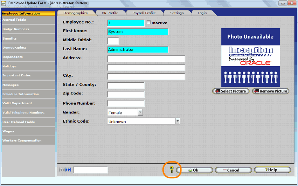Viewport: 298px width, 186px height.
Task: Click the yellow key security icon
Action: 171,170
